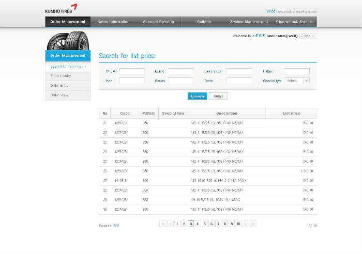Select Order View in the sidebar

(x=68, y=95)
